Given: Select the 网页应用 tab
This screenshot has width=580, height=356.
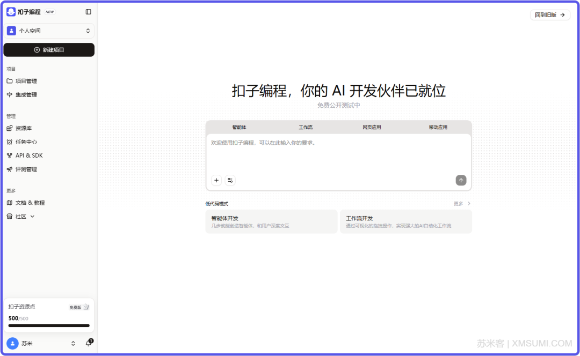Looking at the screenshot, I should pyautogui.click(x=372, y=127).
